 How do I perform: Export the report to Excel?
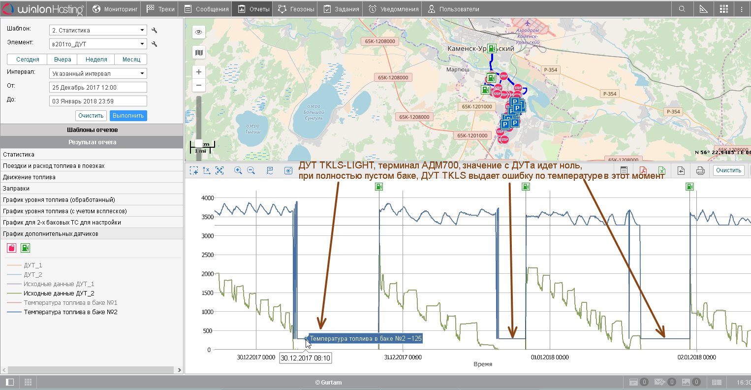pos(662,170)
